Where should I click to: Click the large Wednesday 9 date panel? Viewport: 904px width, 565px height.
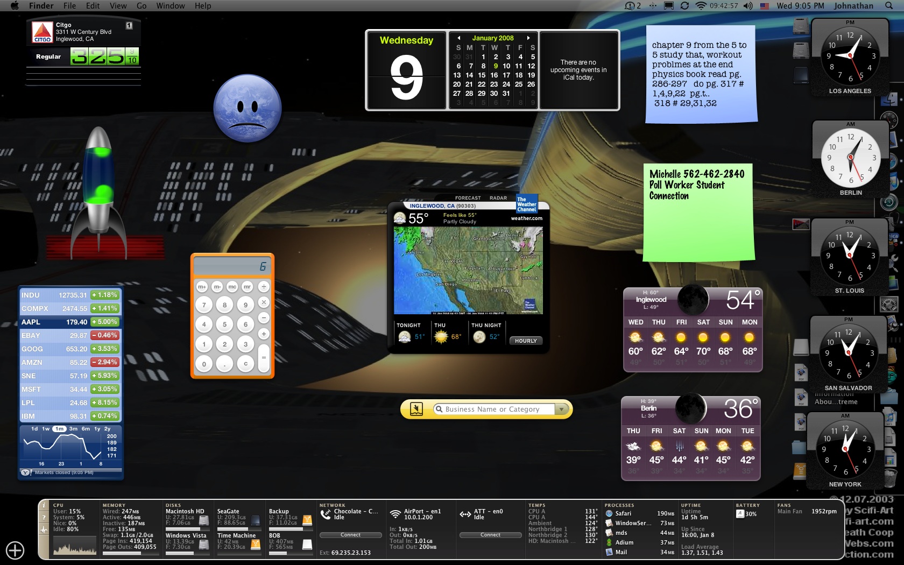406,70
